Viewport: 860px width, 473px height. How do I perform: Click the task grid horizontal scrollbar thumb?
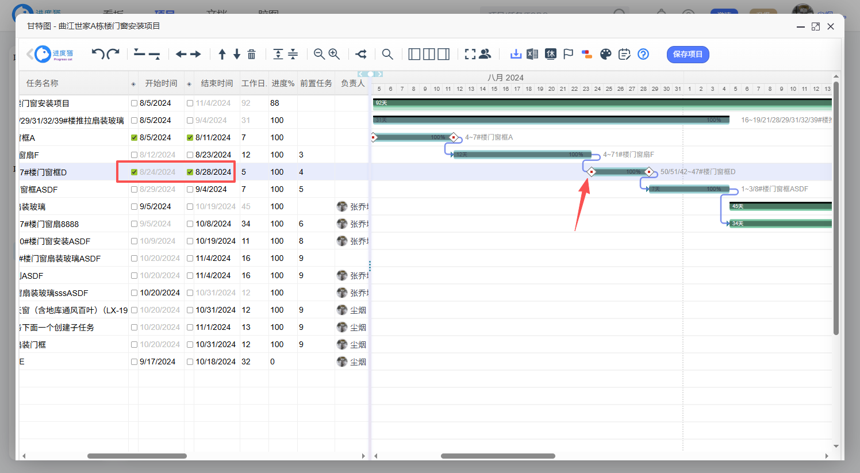[x=137, y=456]
